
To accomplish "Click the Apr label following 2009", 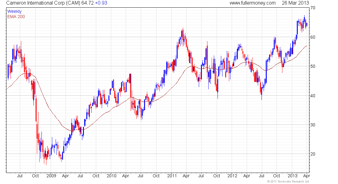I will (65, 176).
